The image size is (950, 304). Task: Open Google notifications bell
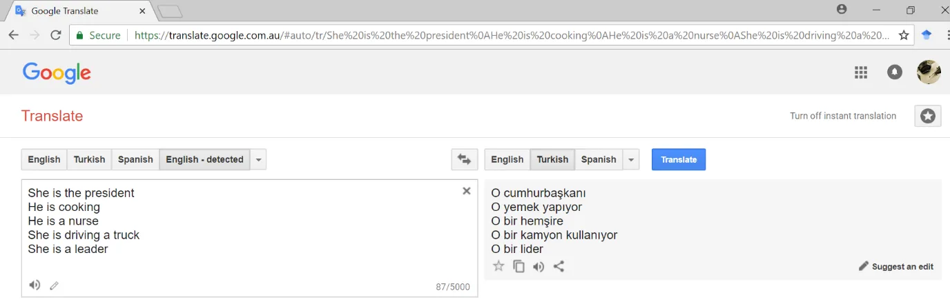point(895,72)
